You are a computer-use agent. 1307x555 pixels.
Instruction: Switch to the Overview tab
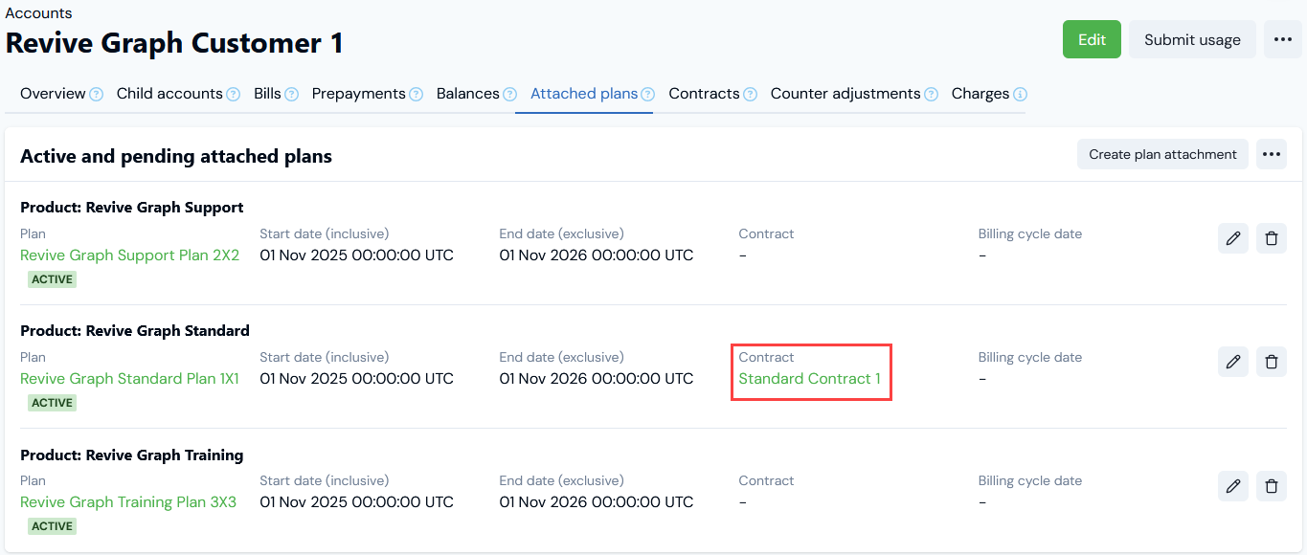click(x=53, y=94)
